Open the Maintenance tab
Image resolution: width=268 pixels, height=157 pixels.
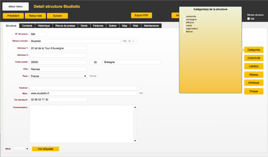point(151,26)
